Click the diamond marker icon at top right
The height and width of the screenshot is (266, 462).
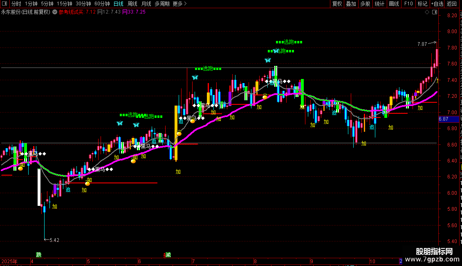click(427, 12)
